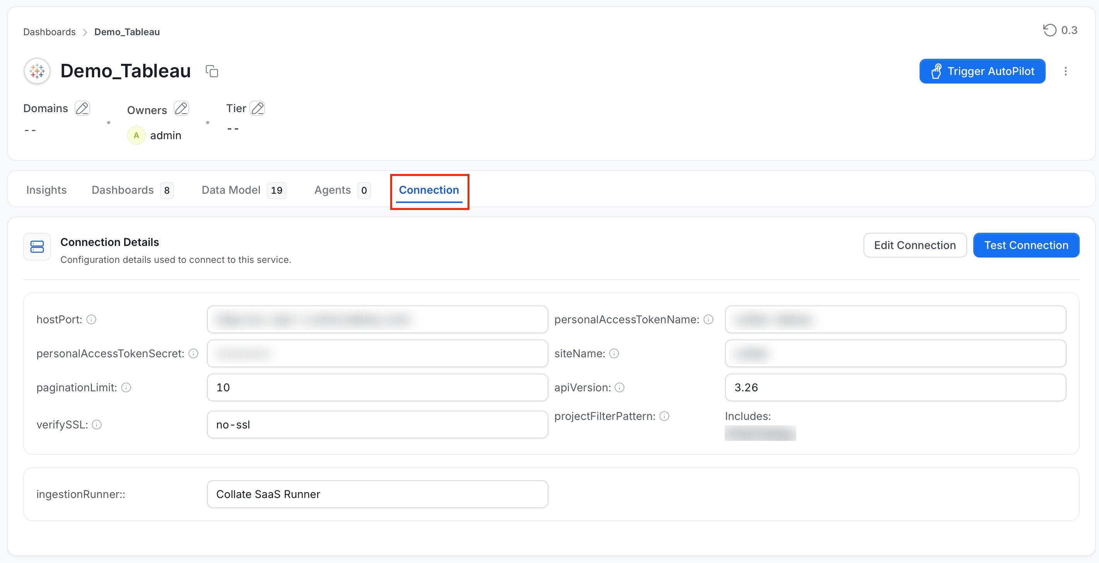Click the Demo_Tableau page title
Viewport: 1099px width, 563px height.
tap(125, 71)
